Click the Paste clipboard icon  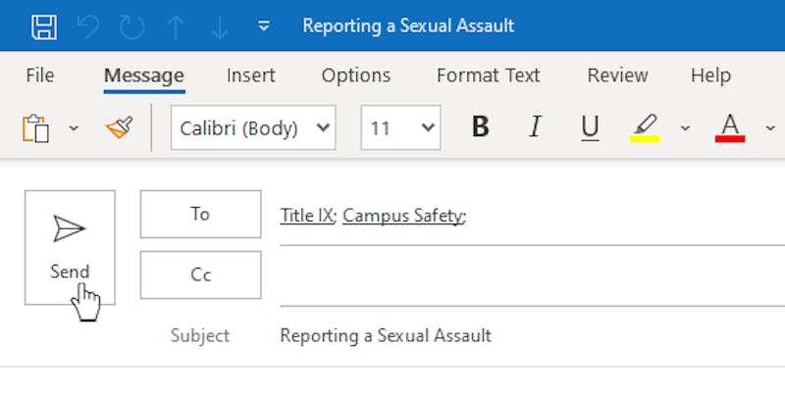(35, 128)
